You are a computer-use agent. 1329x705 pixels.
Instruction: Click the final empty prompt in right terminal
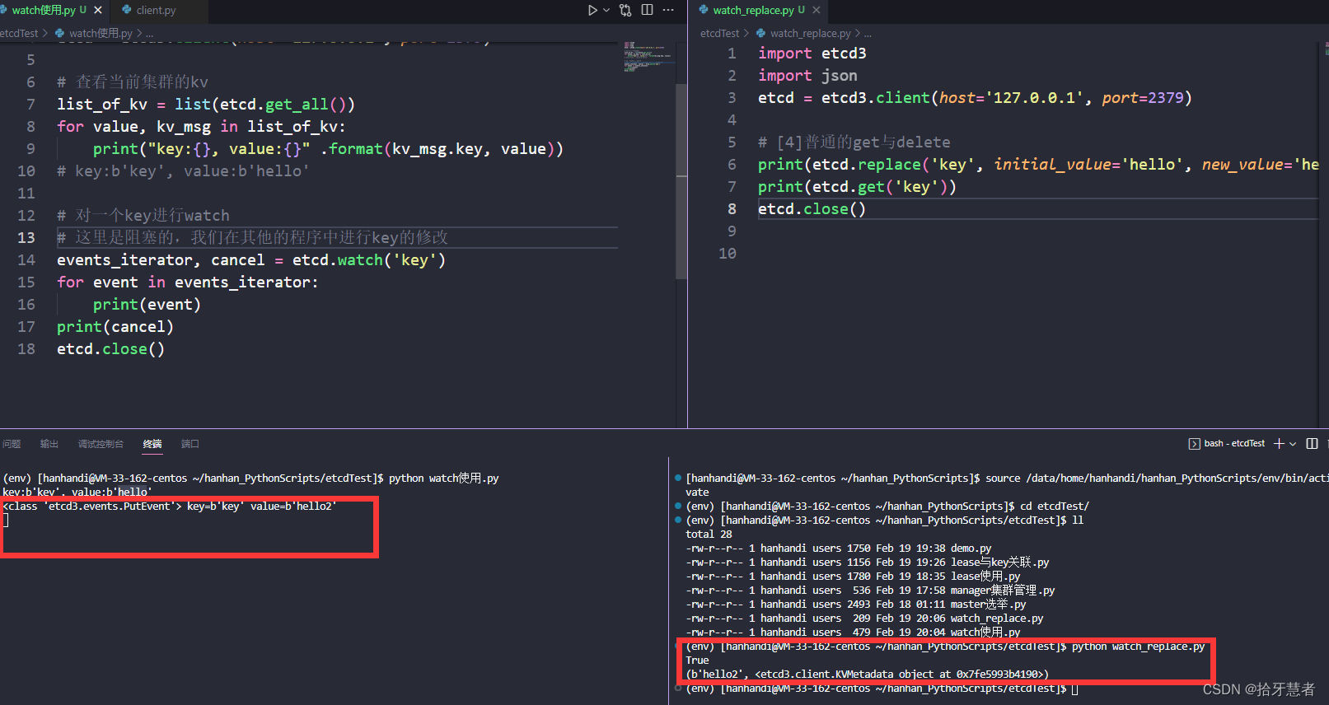click(x=882, y=689)
